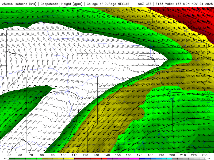Pick the dark maroon swatch right of 110
The width and height of the screenshot is (214, 160).
pos(77,158)
